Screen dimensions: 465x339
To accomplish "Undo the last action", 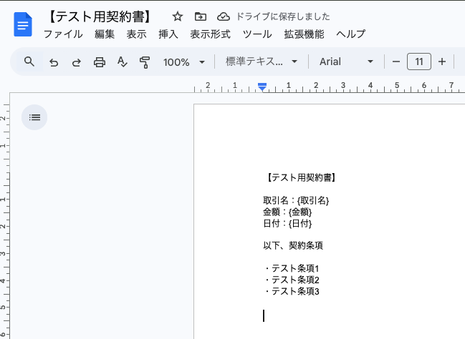I will click(53, 62).
